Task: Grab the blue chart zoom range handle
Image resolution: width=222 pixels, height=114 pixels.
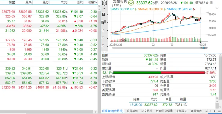Action: click(204, 48)
